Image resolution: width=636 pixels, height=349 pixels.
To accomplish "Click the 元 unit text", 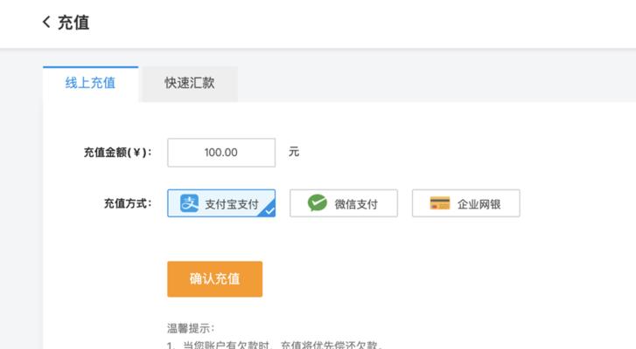I will pos(294,152).
